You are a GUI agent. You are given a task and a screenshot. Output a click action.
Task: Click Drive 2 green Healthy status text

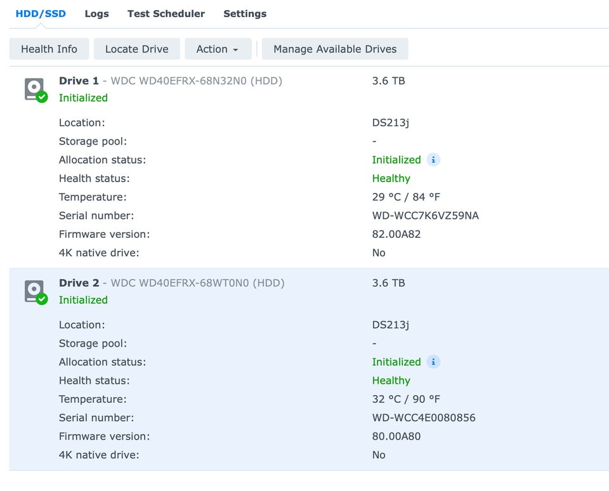click(x=391, y=381)
